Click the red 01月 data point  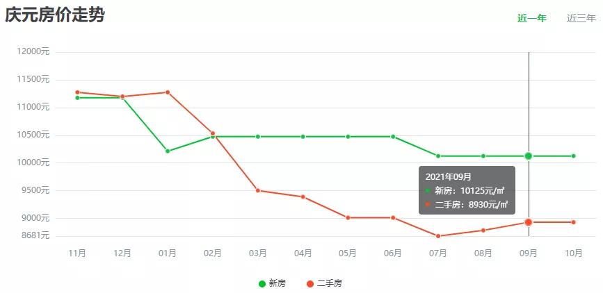coord(168,92)
